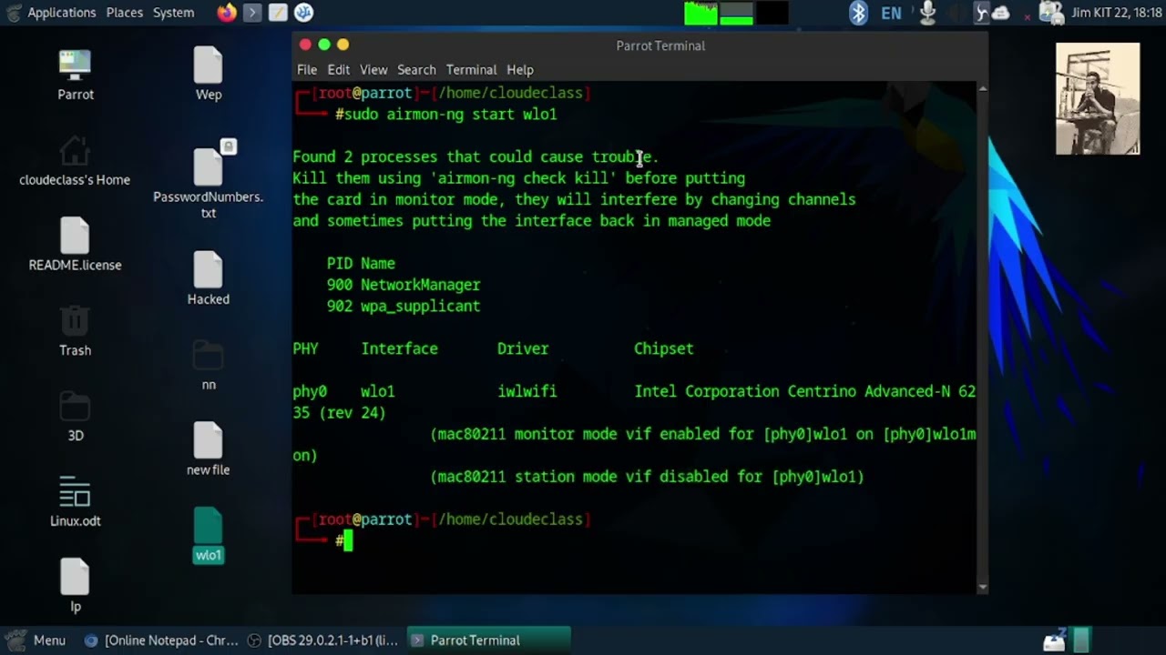Click the 'Chipset' column header text
Viewport: 1166px width, 655px height.
tap(663, 349)
